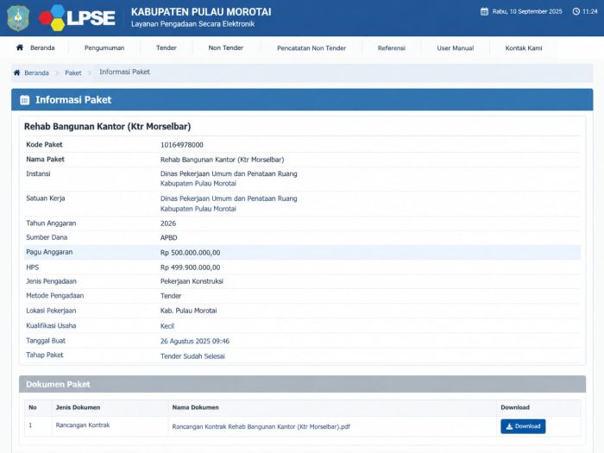
Task: Click the Layanan Pengadaan Secara Elektronik subtitle
Action: tap(192, 24)
